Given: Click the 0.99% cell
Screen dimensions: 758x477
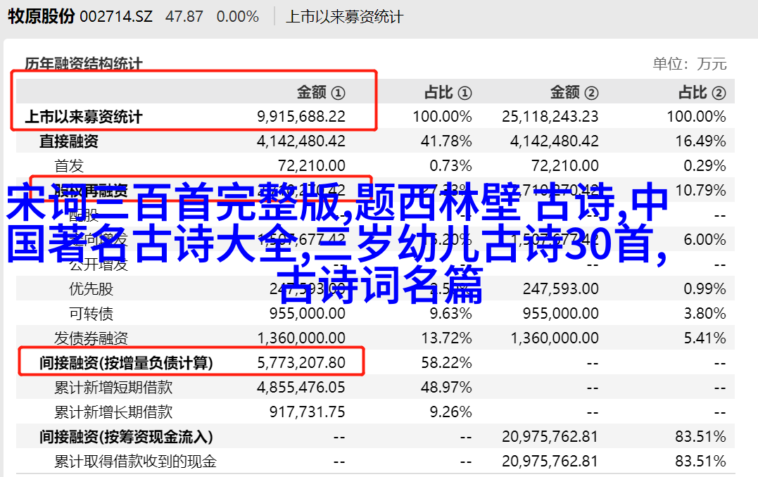Looking at the screenshot, I should click(705, 289).
